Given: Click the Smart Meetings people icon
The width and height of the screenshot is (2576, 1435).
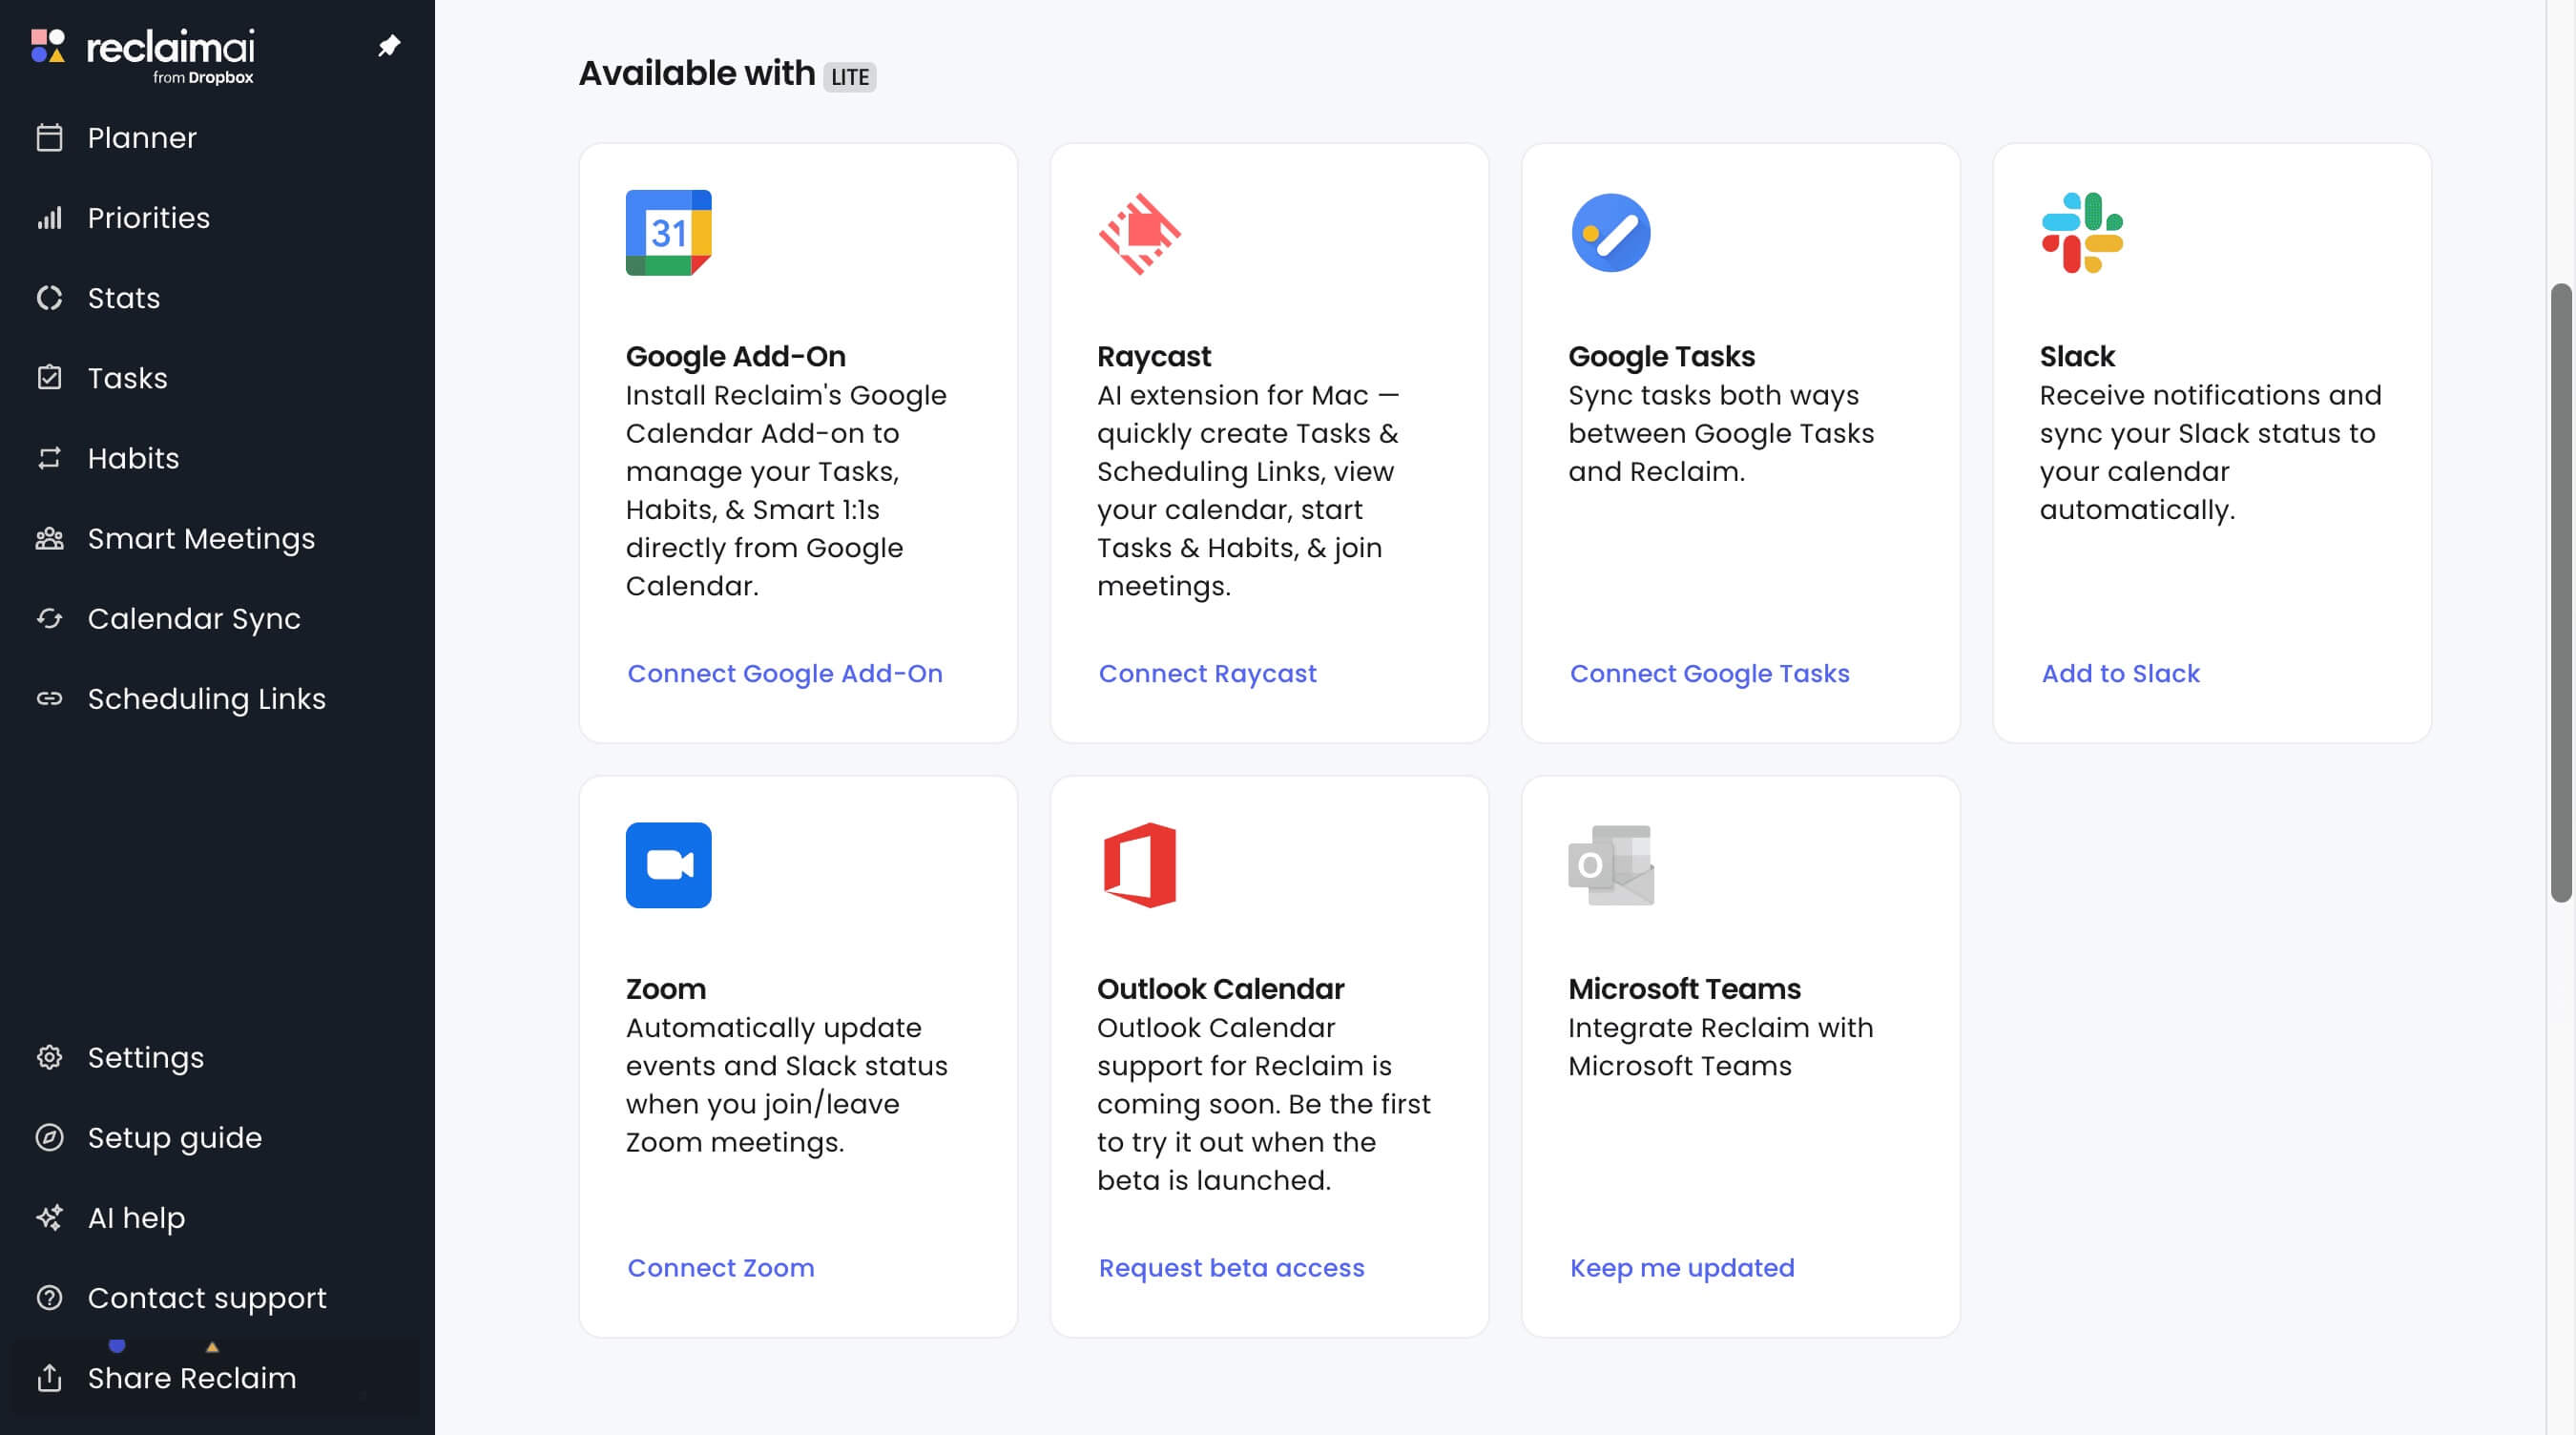Looking at the screenshot, I should (49, 538).
